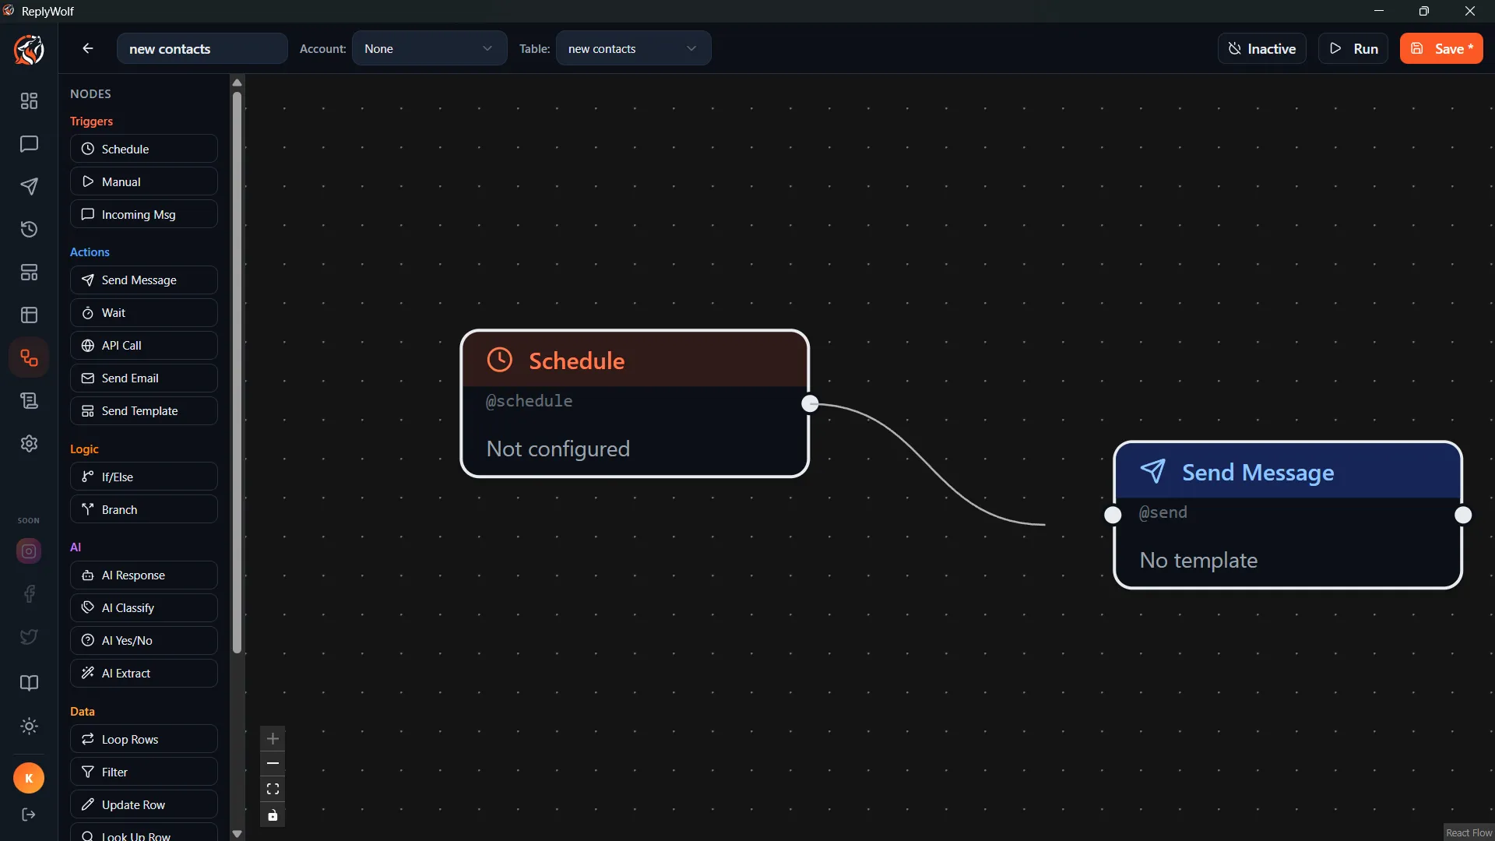This screenshot has width=1495, height=841.
Task: Click the Schedule node output handle
Action: click(x=810, y=403)
